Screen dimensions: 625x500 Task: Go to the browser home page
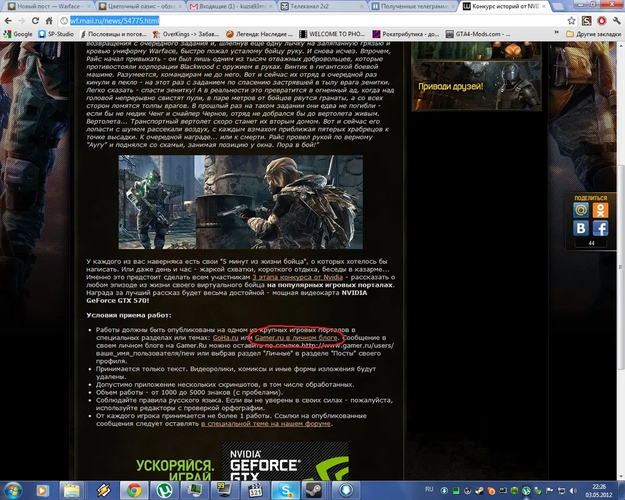(50, 21)
